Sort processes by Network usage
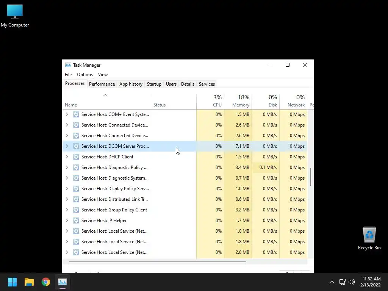Screen dimensions: 388x291 pos(294,102)
